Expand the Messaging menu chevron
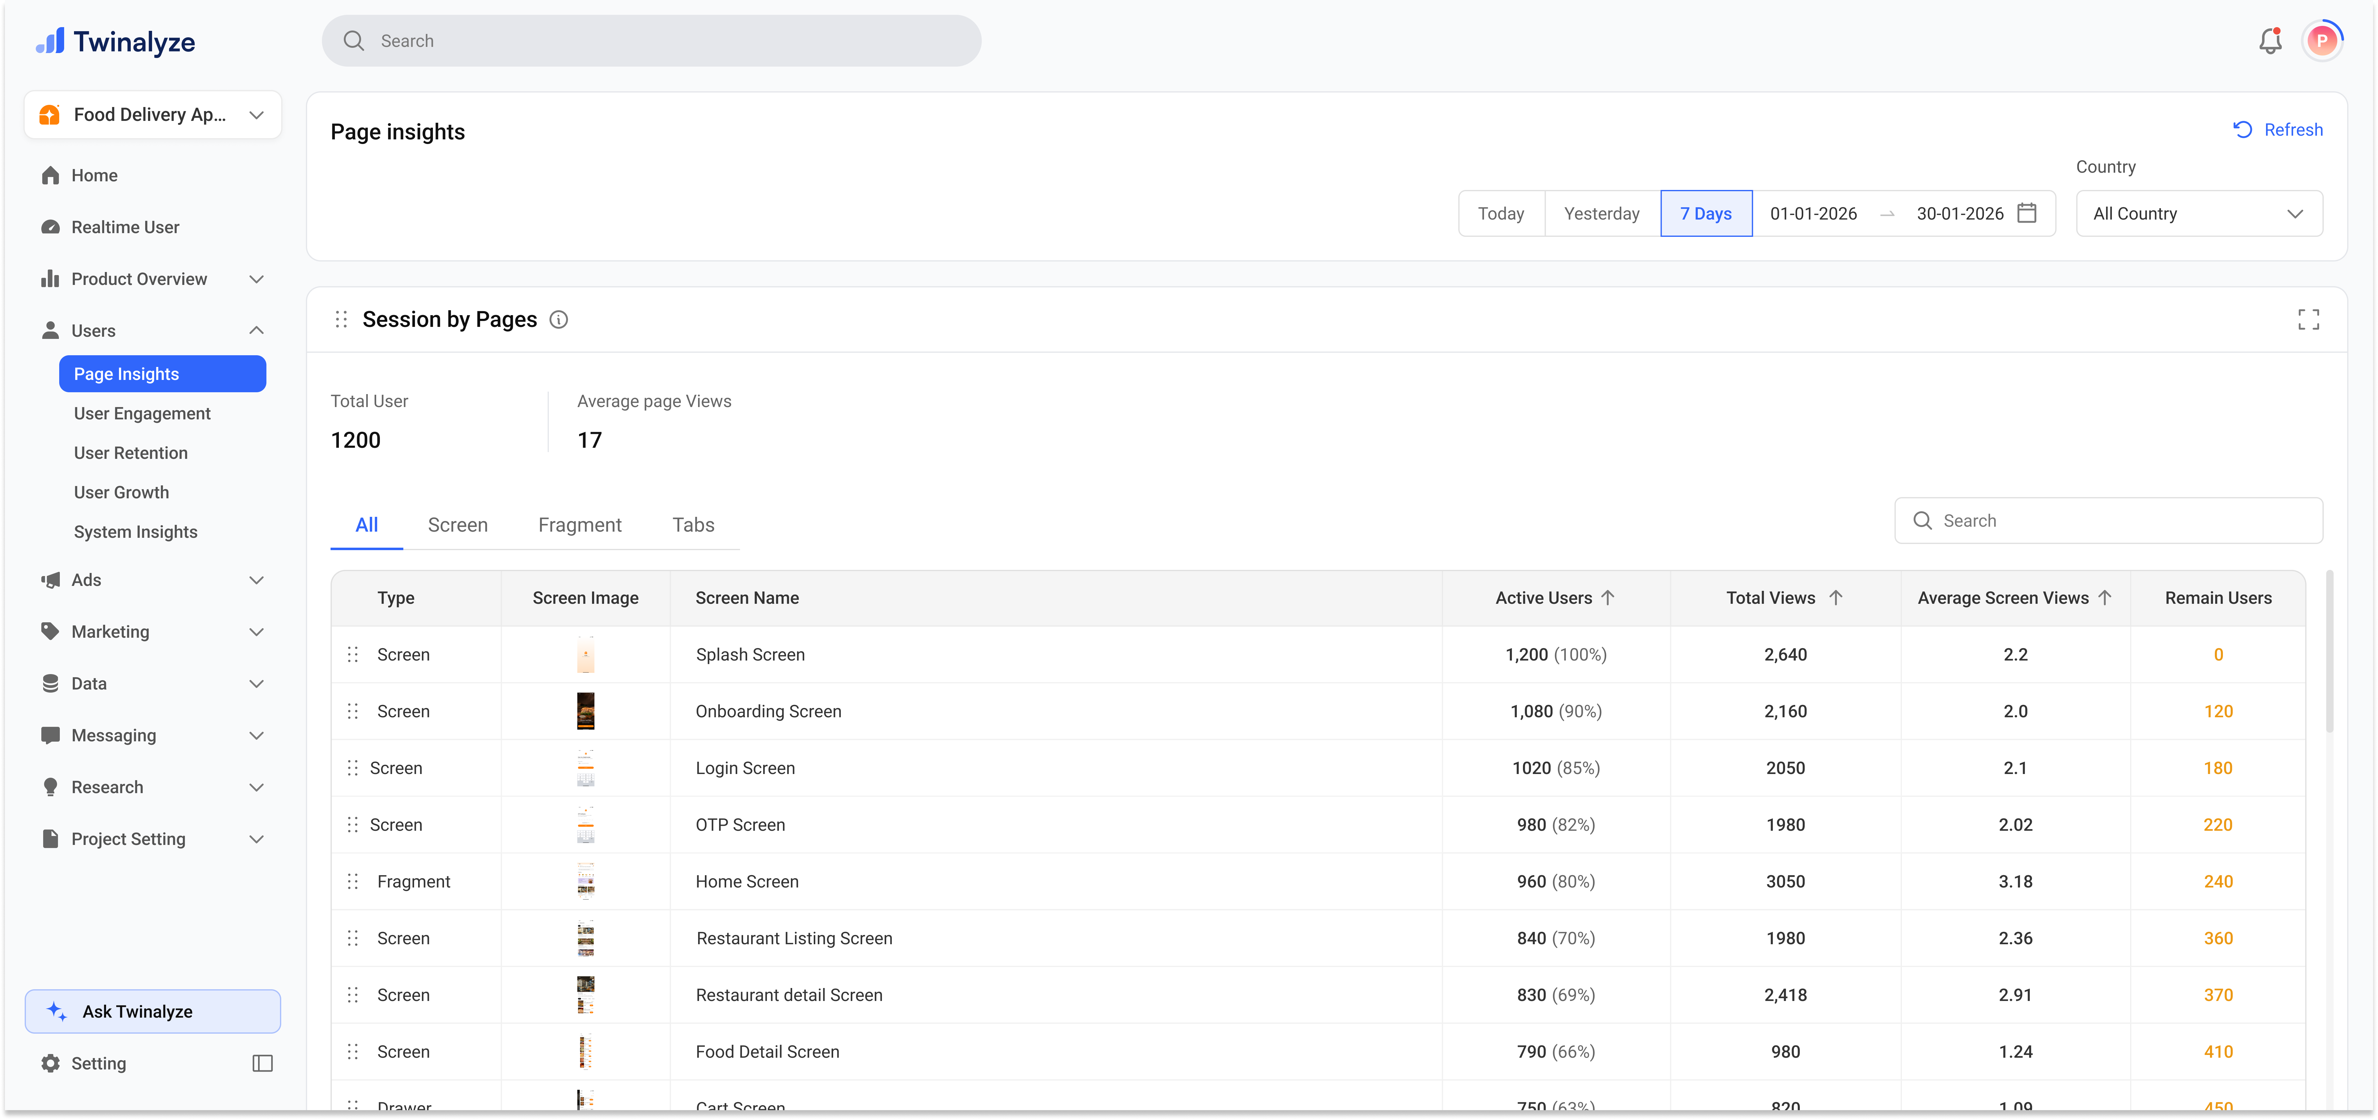Screen dimensions: 2378x1120 click(x=257, y=736)
